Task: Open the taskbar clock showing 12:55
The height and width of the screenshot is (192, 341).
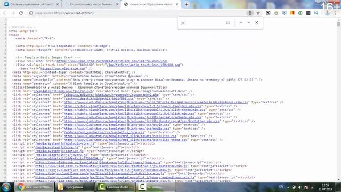Action: [326, 187]
